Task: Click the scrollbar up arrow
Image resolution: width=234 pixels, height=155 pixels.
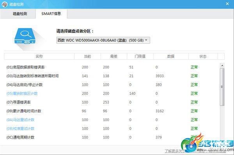Action: 222,65
